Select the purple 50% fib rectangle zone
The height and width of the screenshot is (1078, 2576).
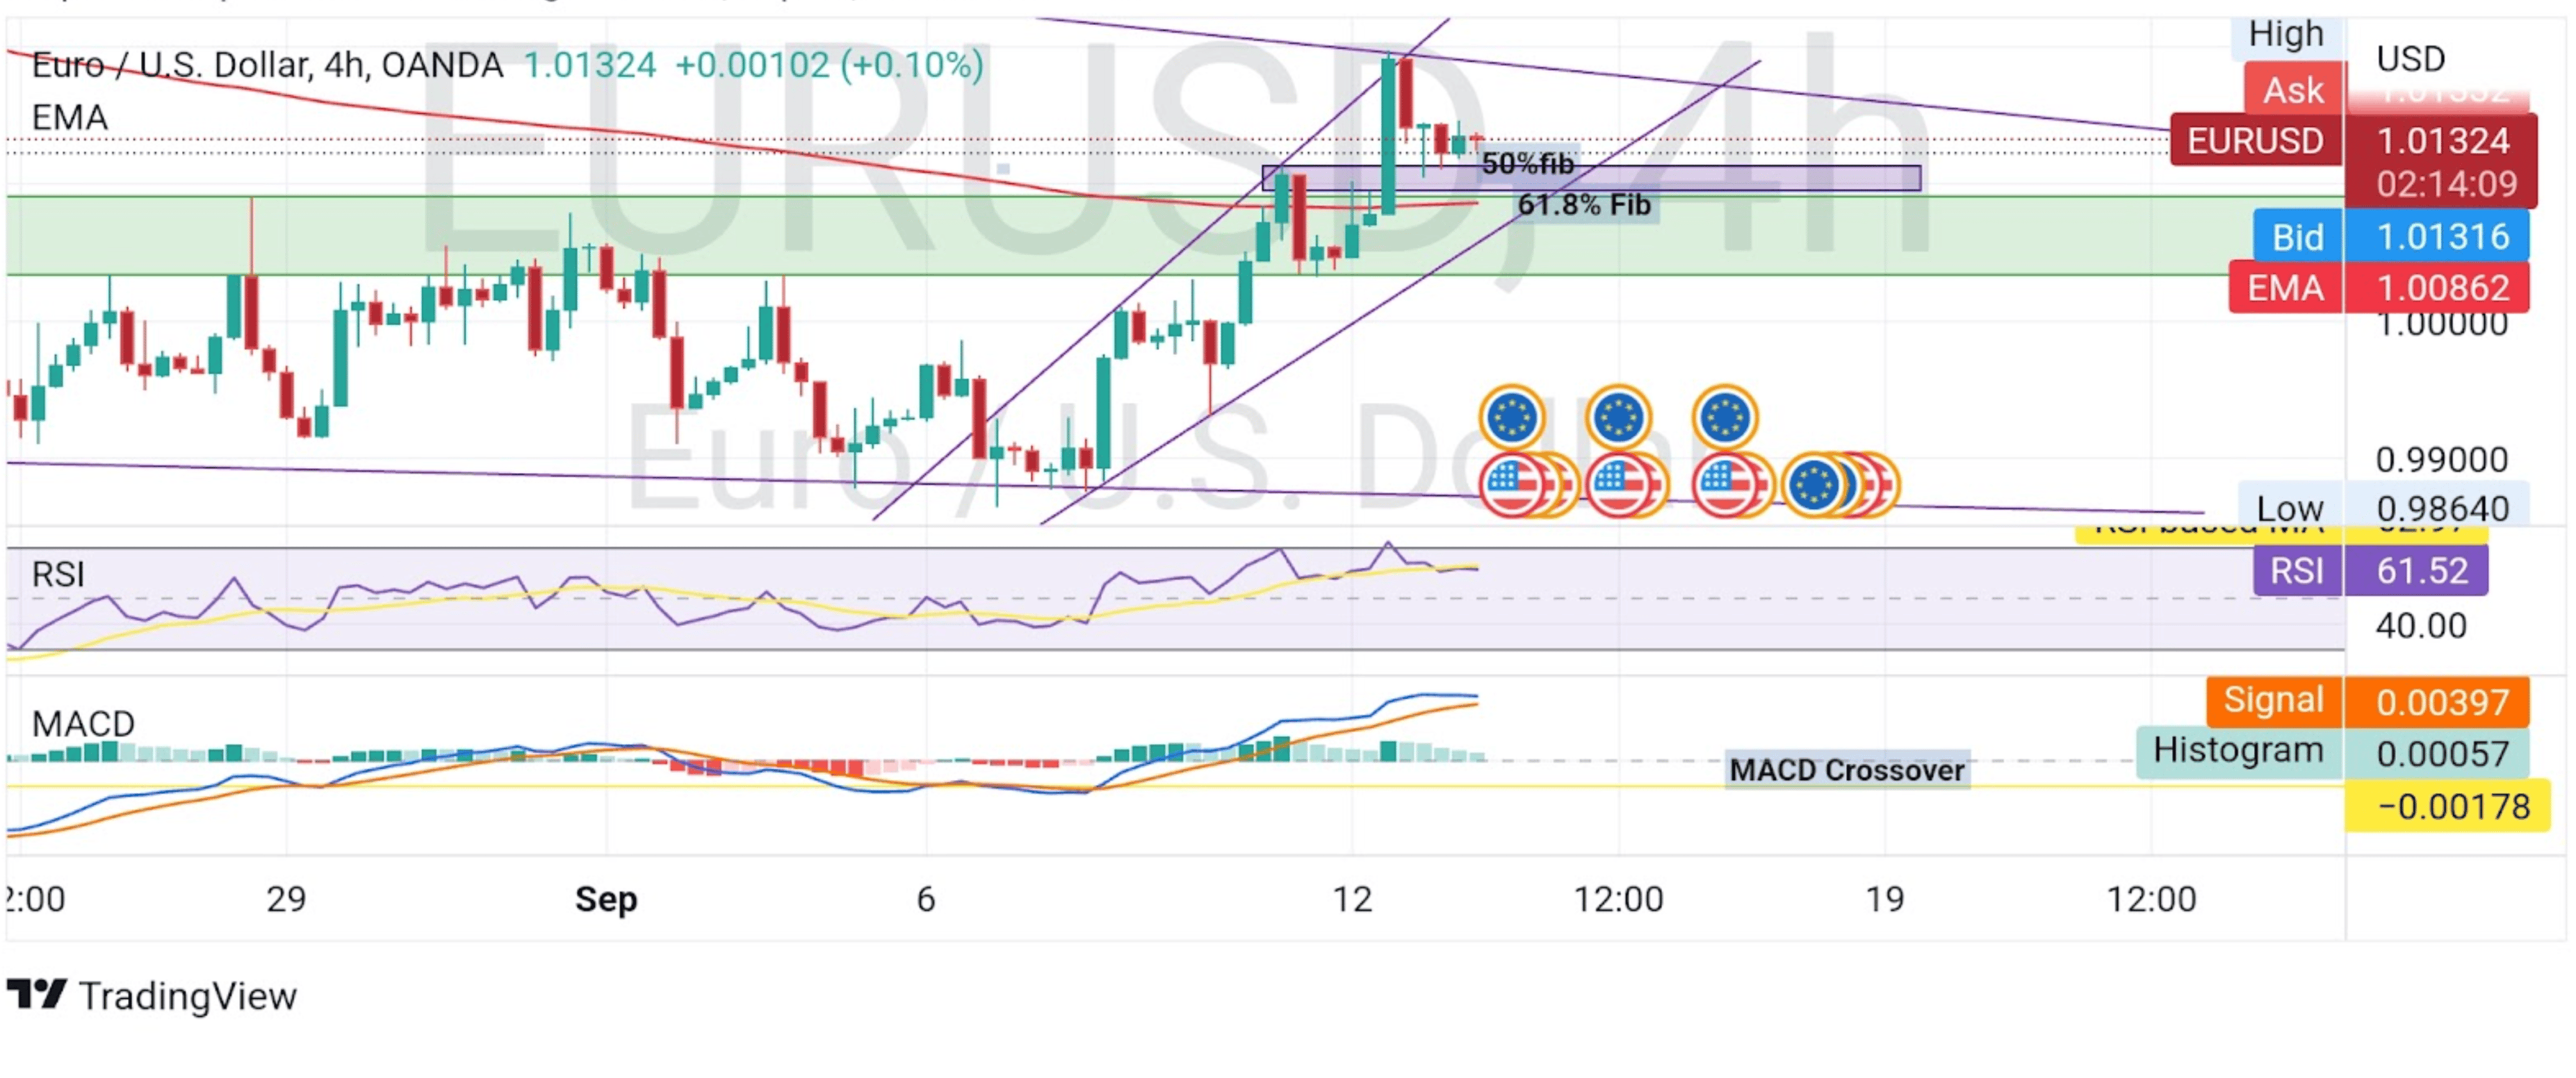(1591, 179)
